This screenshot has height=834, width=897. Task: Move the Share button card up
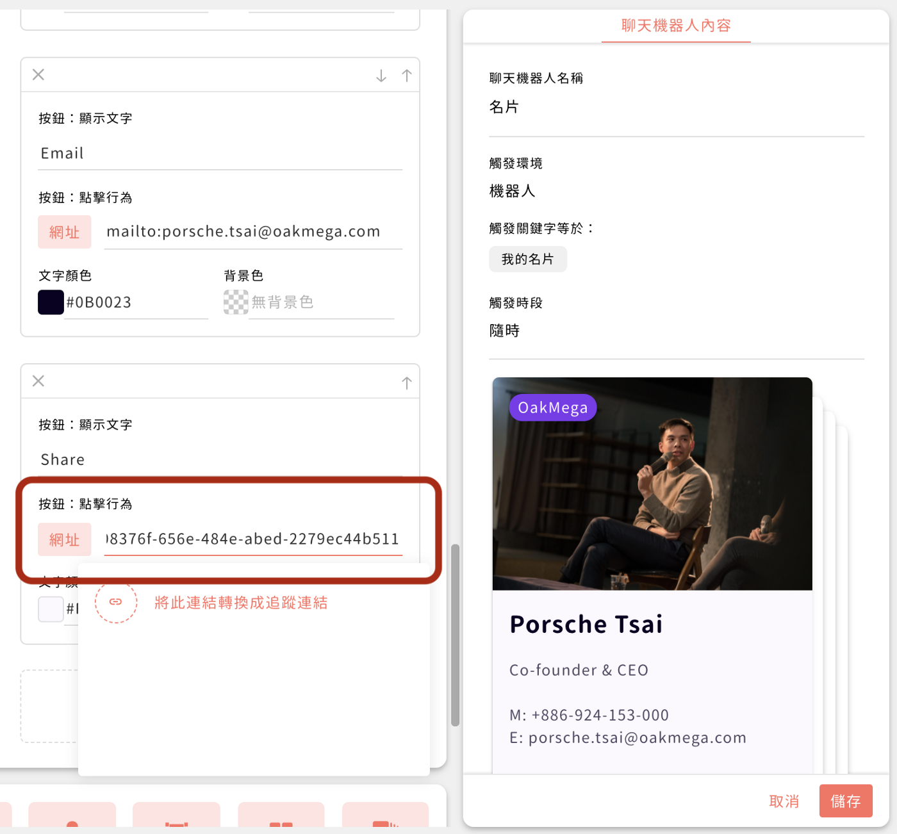(407, 382)
